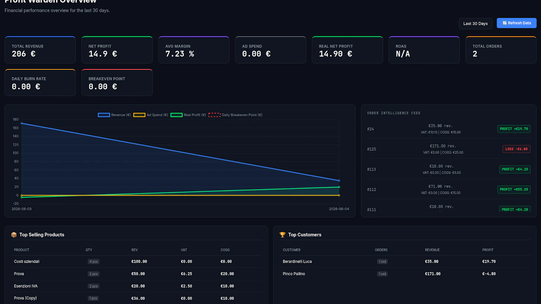Select the Prova (Copy) product row
The width and height of the screenshot is (541, 304).
[136, 298]
